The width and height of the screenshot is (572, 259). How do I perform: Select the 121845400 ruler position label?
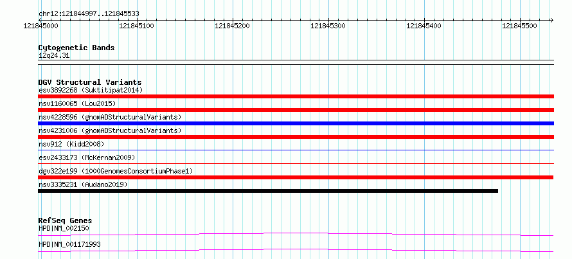(424, 26)
